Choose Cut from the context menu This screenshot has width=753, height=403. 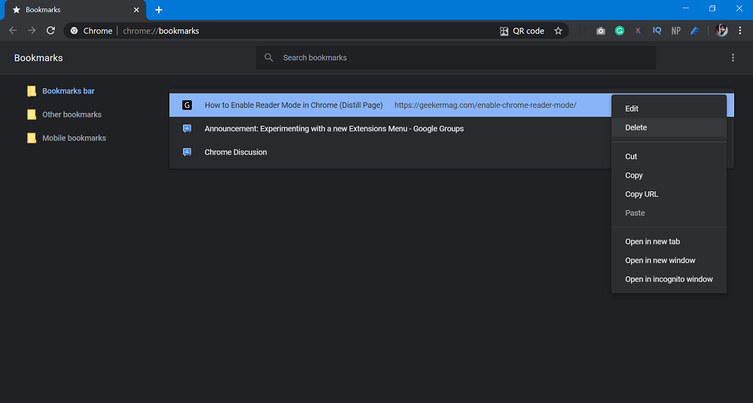(669, 156)
